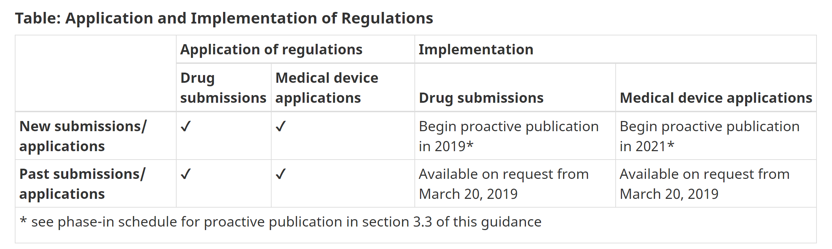Select the "Drug submissions" header under Application of regulations
Viewport: 832px width, 249px height.
pyautogui.click(x=223, y=88)
